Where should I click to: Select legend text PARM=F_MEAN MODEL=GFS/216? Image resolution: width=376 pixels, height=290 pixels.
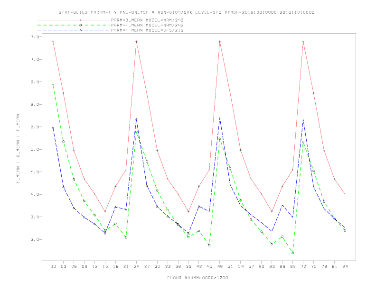point(147,30)
